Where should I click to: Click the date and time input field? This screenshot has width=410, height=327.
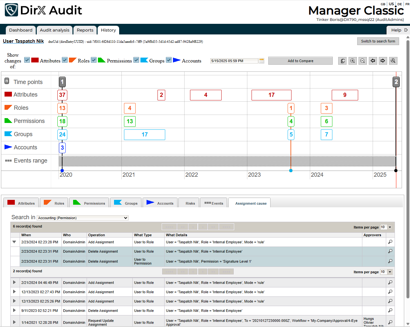(234, 61)
